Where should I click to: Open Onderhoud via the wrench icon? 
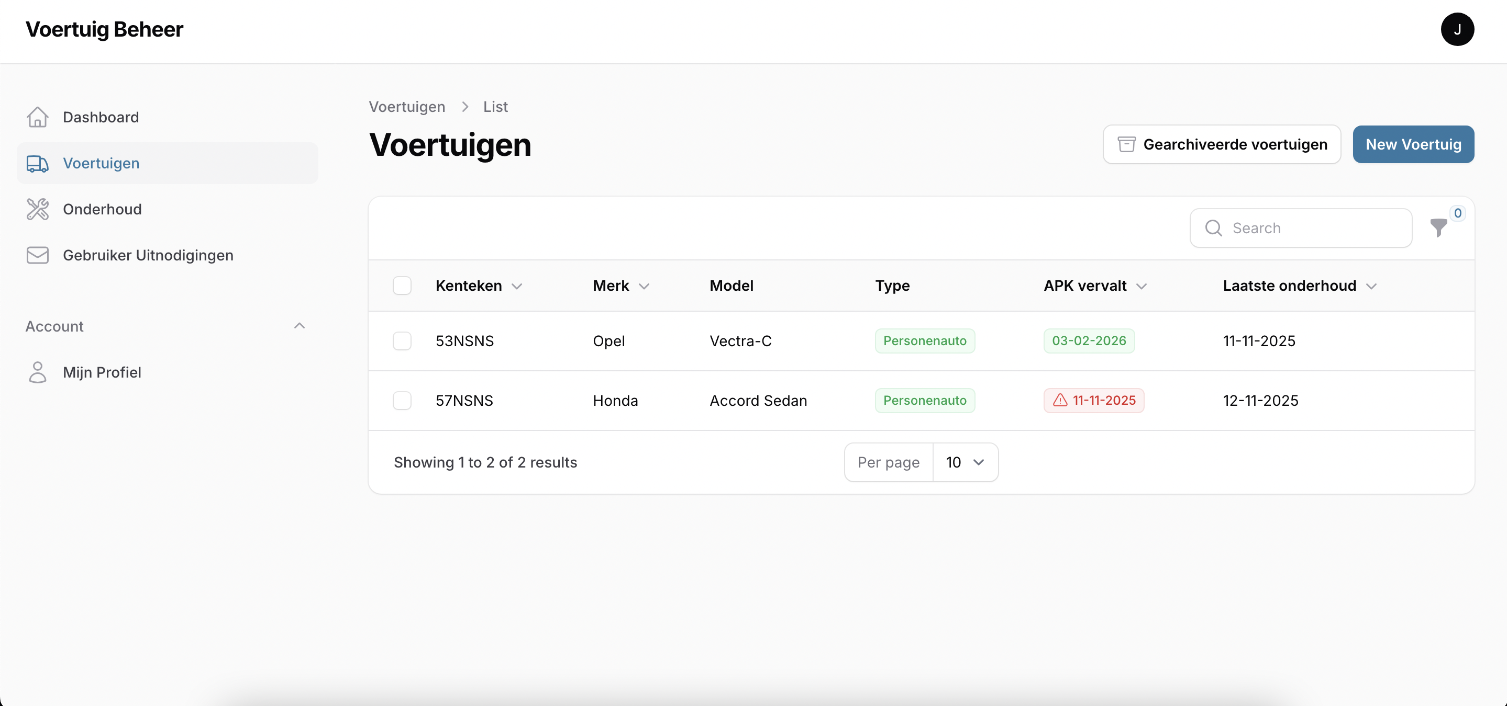(38, 209)
